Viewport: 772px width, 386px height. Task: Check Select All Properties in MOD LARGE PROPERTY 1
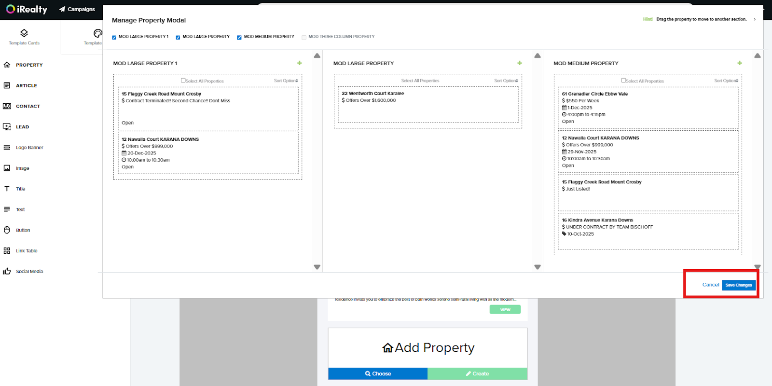[x=183, y=81]
